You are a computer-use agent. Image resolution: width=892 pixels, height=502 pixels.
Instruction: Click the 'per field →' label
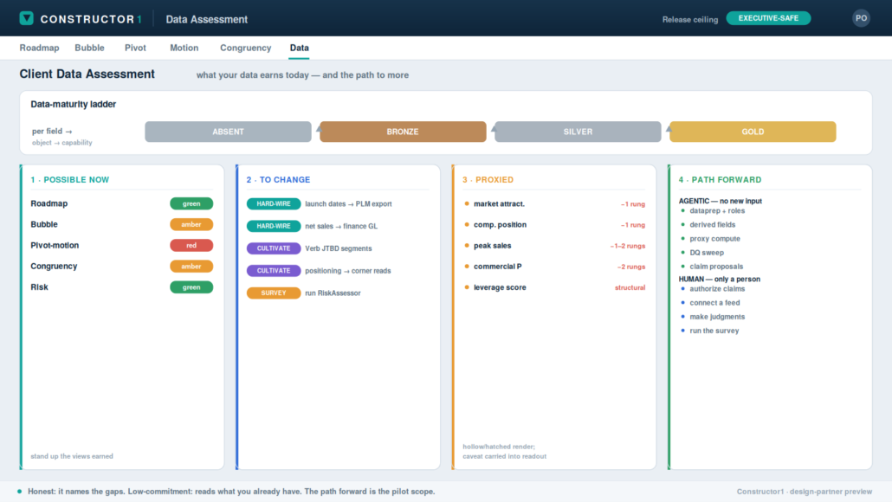pyautogui.click(x=52, y=131)
